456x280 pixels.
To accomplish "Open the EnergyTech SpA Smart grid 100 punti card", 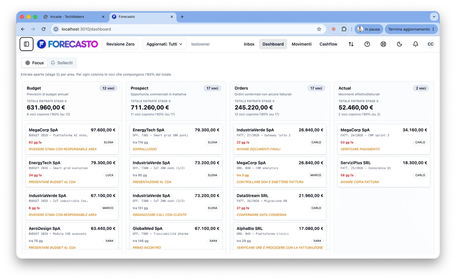I will [176, 139].
